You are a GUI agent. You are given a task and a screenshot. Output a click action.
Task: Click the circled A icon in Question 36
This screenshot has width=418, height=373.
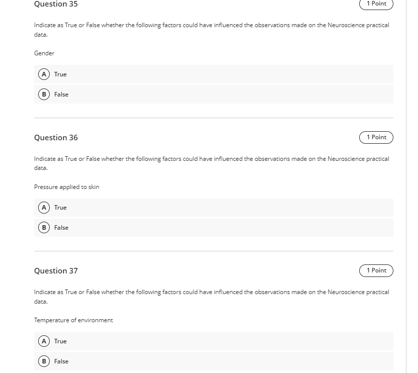point(44,208)
